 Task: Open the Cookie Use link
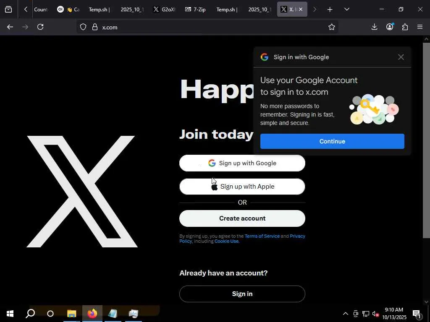pos(226,241)
